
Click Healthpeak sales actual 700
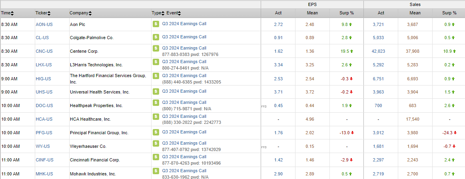coord(378,105)
